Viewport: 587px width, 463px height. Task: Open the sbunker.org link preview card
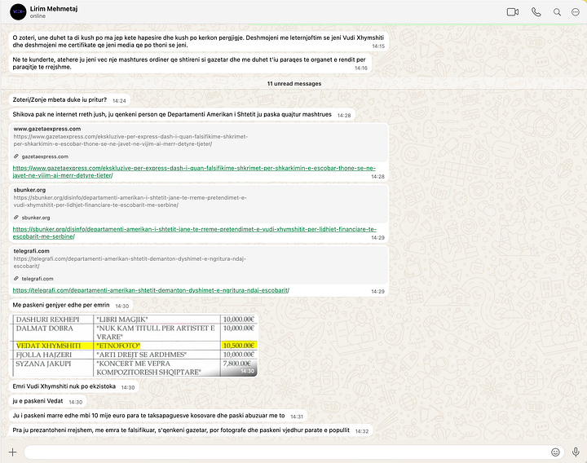[x=199, y=204]
